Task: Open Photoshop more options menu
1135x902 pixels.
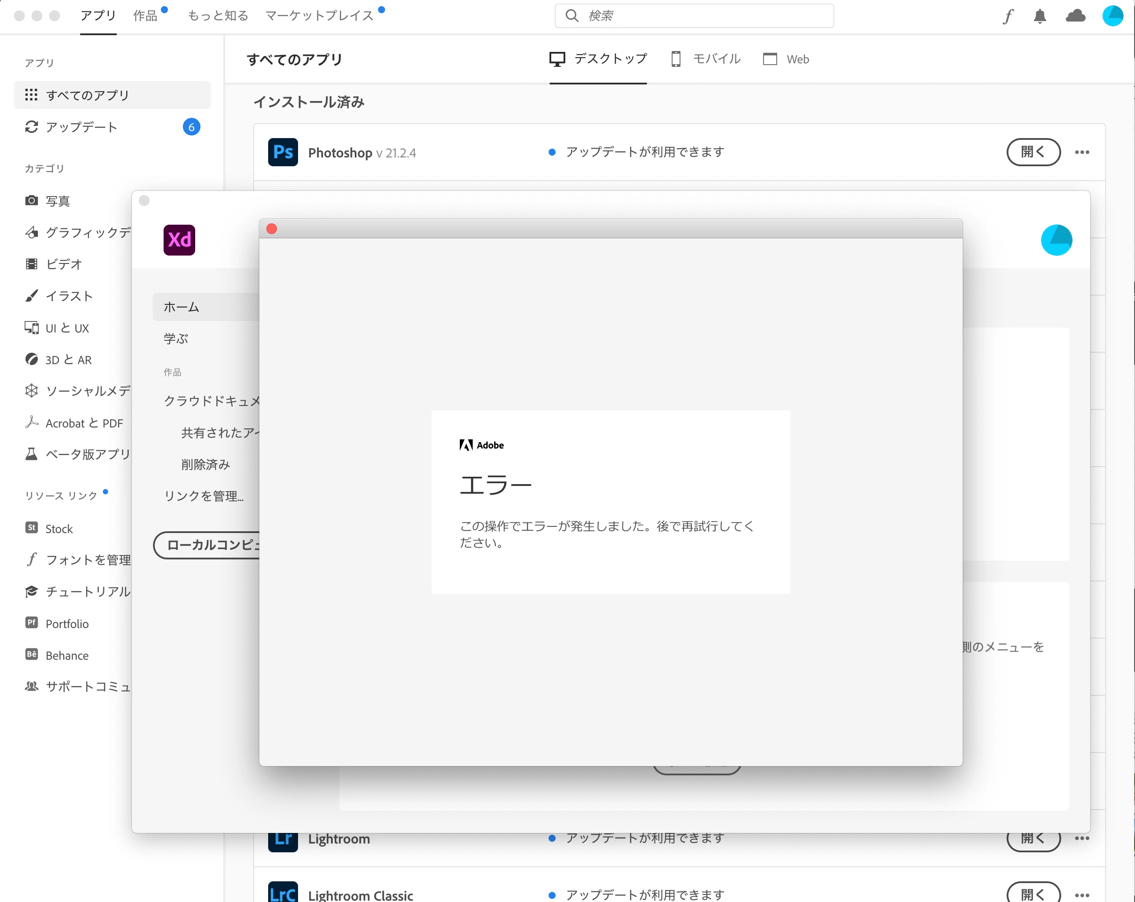Action: point(1082,152)
